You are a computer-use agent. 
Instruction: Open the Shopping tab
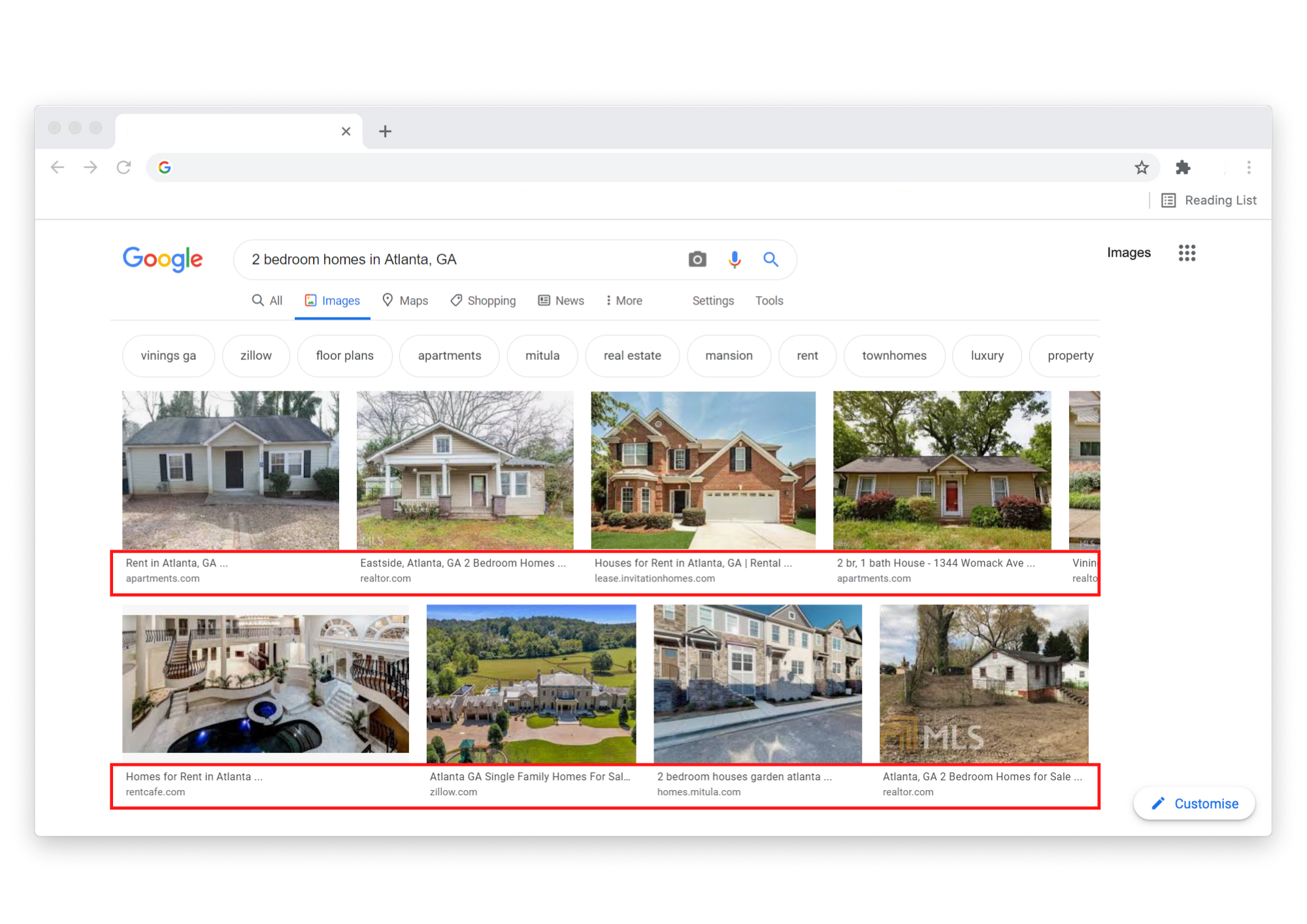point(483,301)
